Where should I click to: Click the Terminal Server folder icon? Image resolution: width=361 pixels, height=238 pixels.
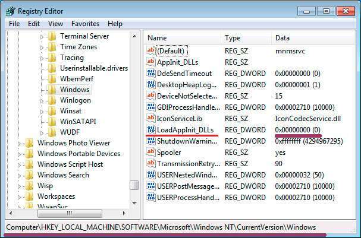coord(52,36)
